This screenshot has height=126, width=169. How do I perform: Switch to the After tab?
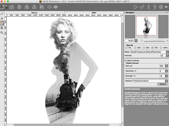pyautogui.click(x=94, y=13)
